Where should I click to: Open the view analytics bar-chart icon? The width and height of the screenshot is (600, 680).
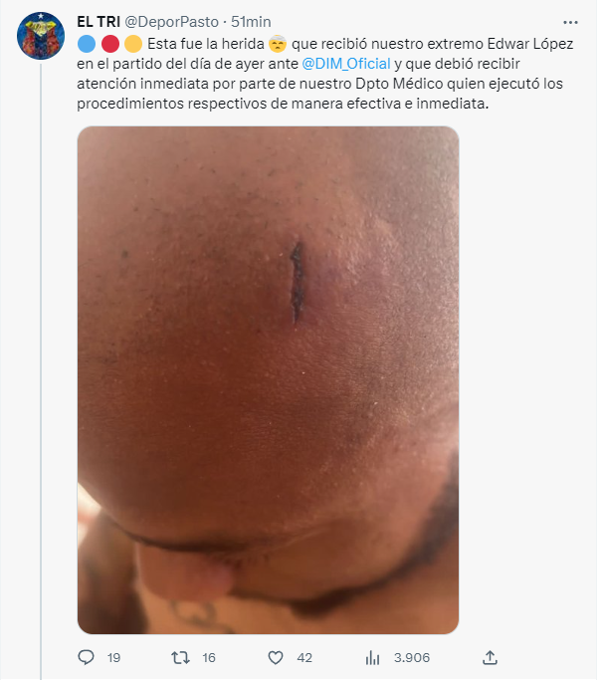(372, 658)
